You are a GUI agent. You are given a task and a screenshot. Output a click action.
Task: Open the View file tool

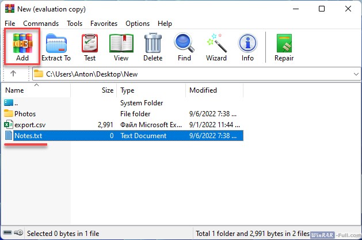pyautogui.click(x=121, y=47)
